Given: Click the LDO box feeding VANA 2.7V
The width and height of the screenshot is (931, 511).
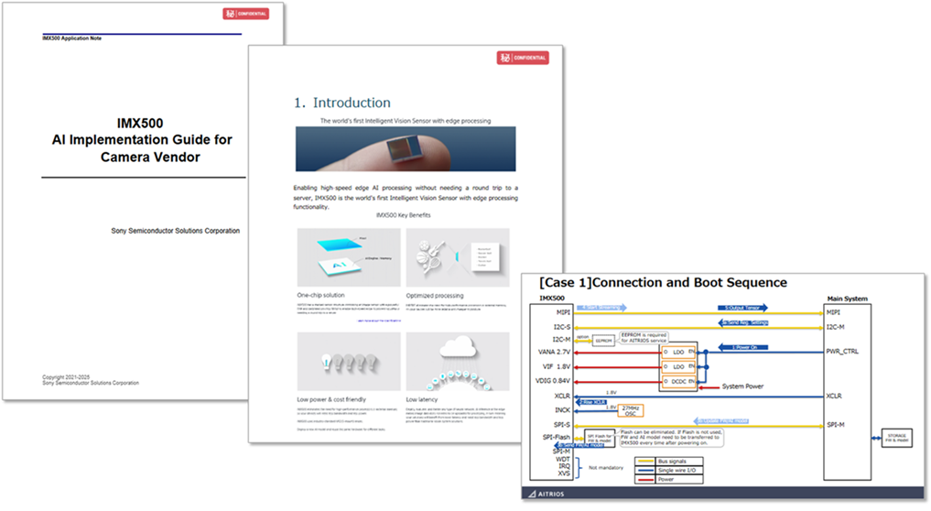Looking at the screenshot, I should tap(678, 353).
